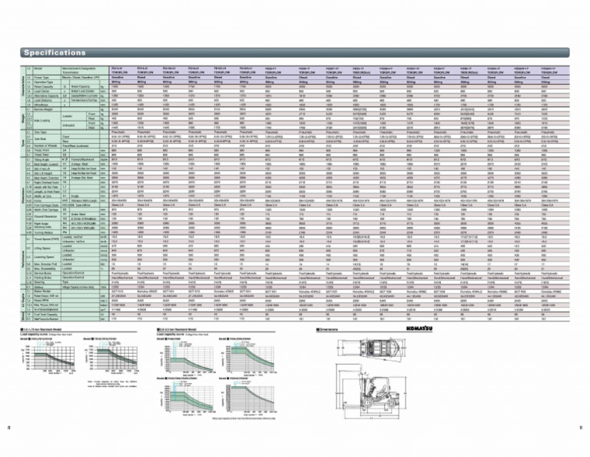Open the first load capacity chart in the 1.5-1.75 ton group
The image size is (590, 457).
tap(49, 358)
